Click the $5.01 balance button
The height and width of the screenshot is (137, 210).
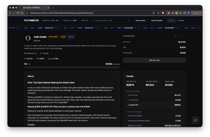click(x=171, y=20)
